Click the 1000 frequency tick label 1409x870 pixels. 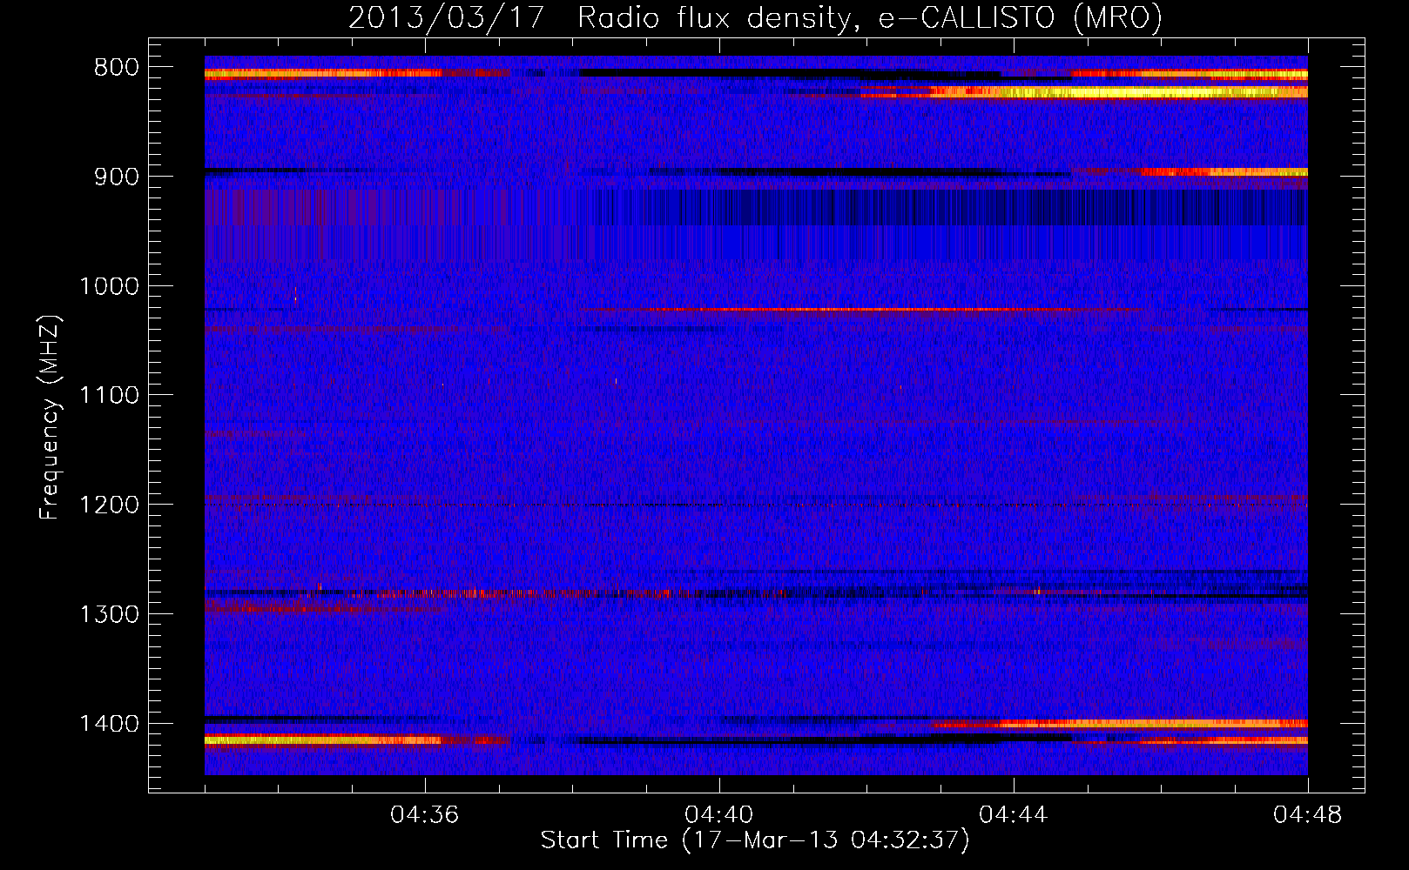109,286
